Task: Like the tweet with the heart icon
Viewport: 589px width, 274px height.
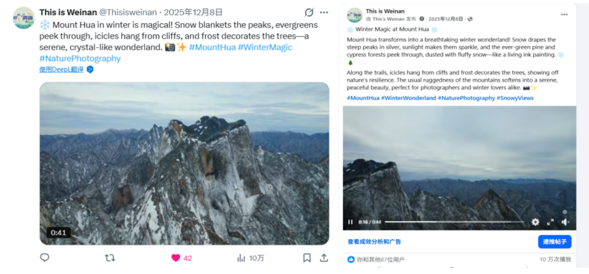Action: [x=176, y=258]
